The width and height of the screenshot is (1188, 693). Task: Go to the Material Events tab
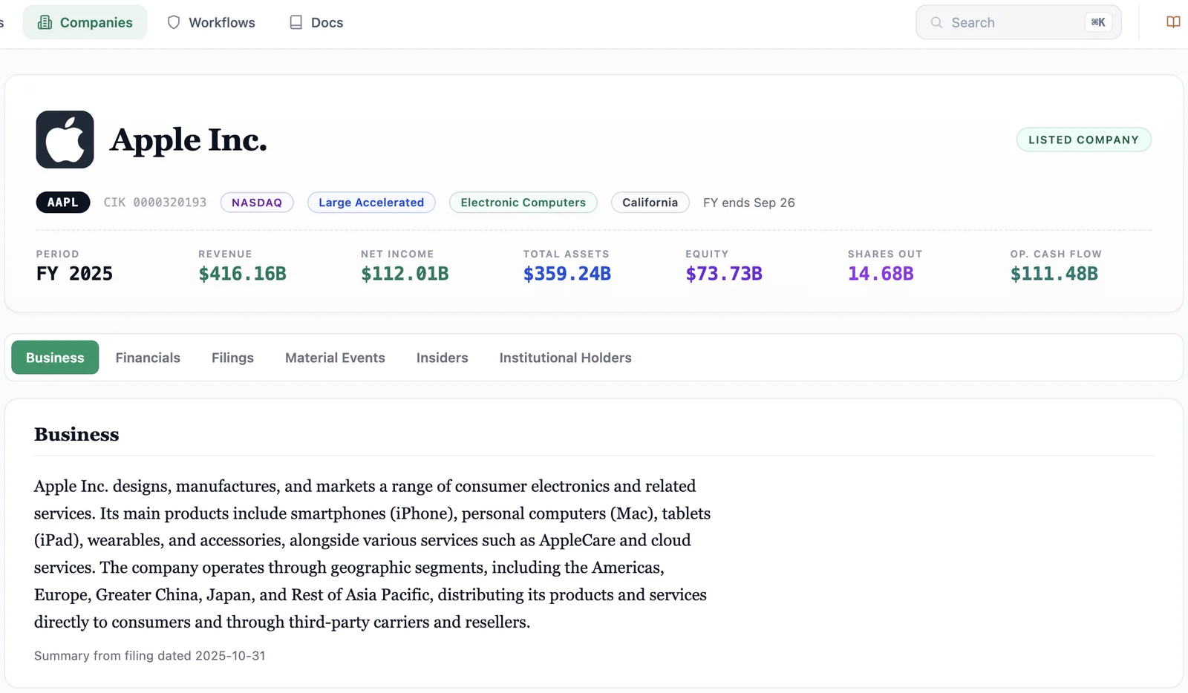pos(335,358)
